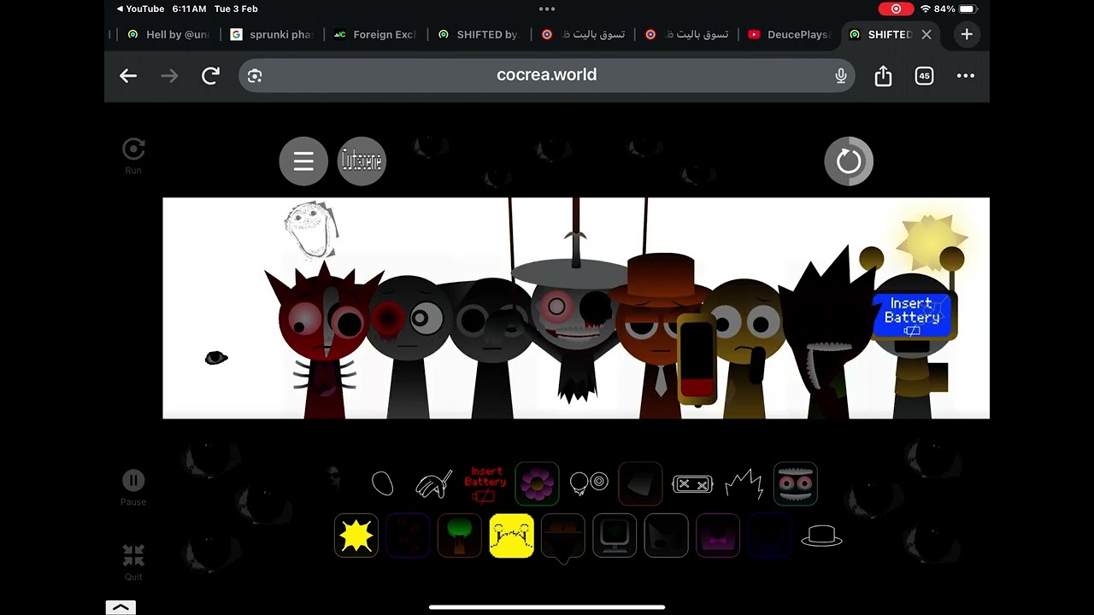
Task: Open the second Arabic-titled tab
Action: [686, 34]
